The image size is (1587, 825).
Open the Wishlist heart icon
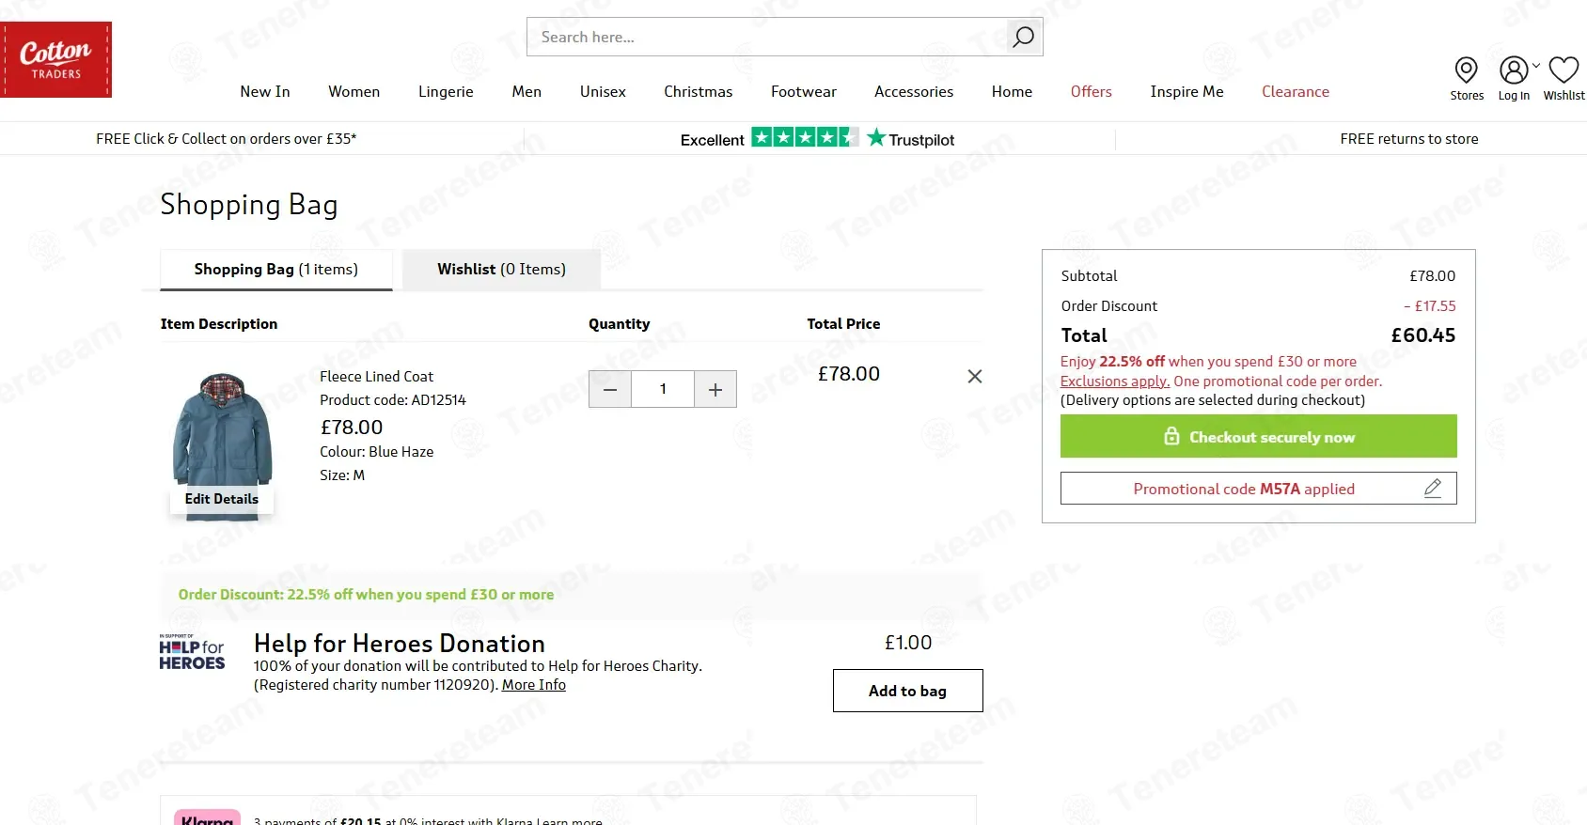tap(1563, 70)
